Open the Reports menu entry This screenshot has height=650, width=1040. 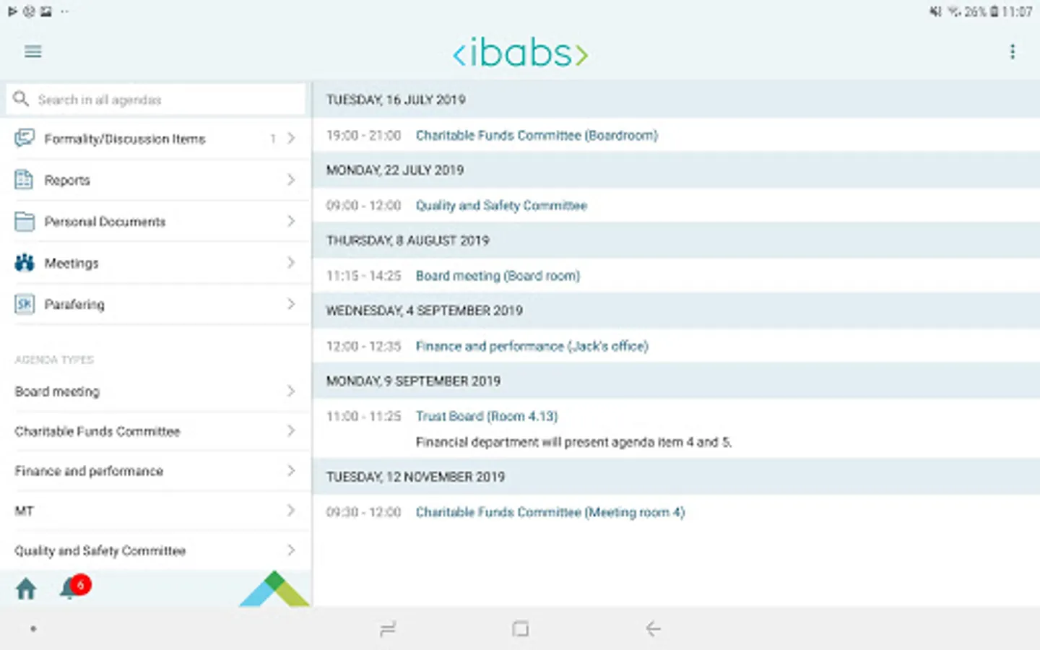tap(156, 180)
